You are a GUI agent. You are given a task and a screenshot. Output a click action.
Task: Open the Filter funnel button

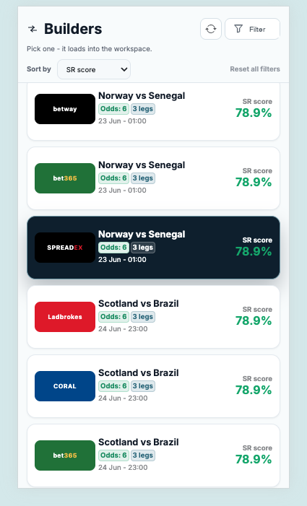(252, 29)
